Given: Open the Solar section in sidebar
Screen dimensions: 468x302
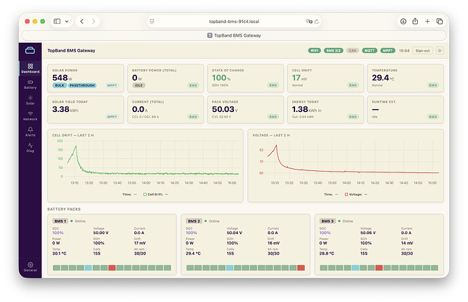Looking at the screenshot, I should [30, 100].
